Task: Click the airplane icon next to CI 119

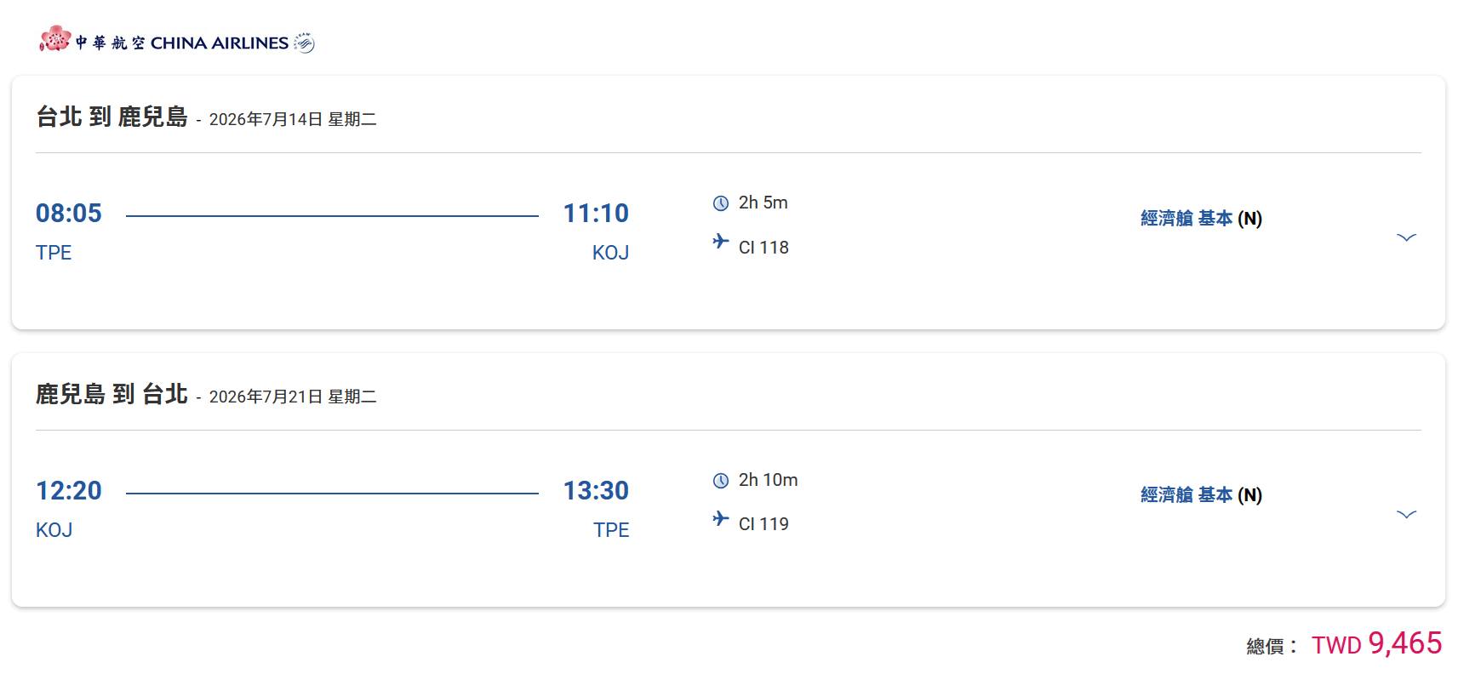Action: click(x=721, y=519)
